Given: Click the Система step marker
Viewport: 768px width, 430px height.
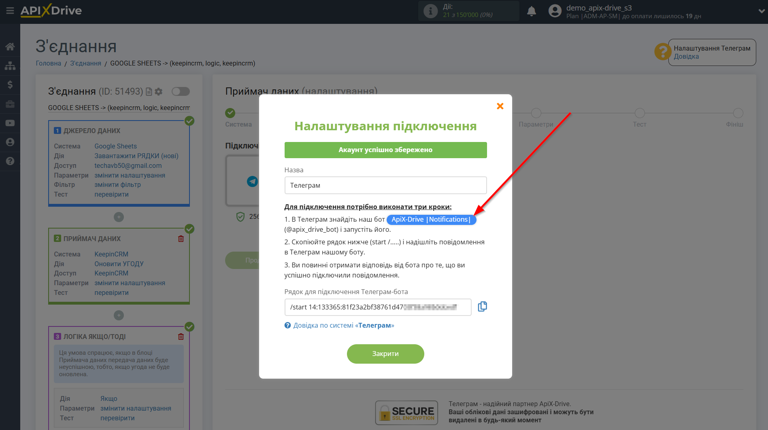Looking at the screenshot, I should click(x=230, y=113).
